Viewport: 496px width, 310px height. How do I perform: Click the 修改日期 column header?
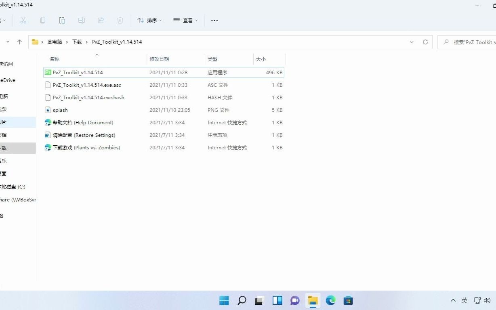pos(160,59)
